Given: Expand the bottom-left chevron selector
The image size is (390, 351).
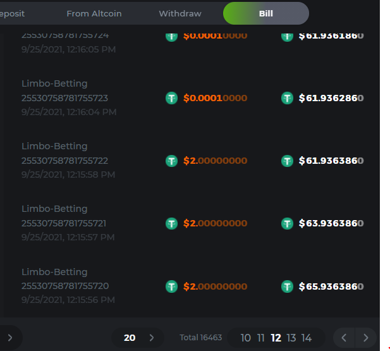Looking at the screenshot, I should 9,338.
